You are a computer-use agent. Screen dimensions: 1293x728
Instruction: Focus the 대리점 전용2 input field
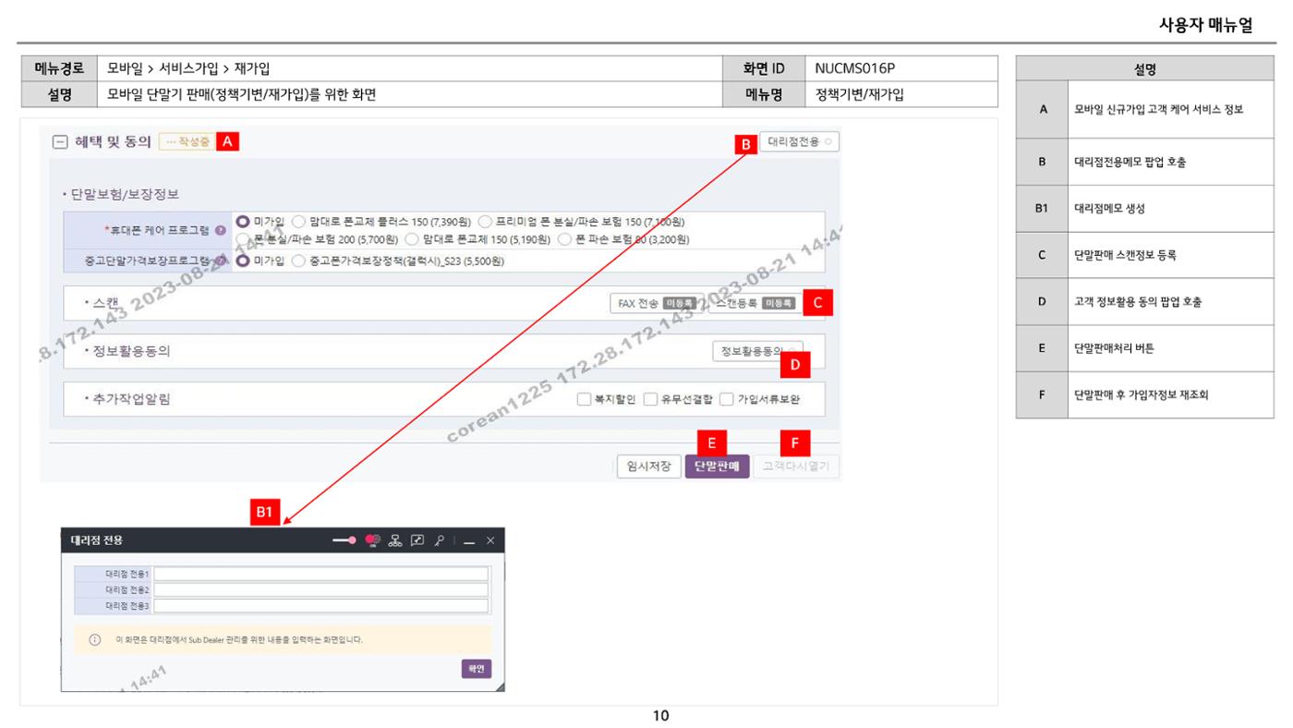coord(320,589)
